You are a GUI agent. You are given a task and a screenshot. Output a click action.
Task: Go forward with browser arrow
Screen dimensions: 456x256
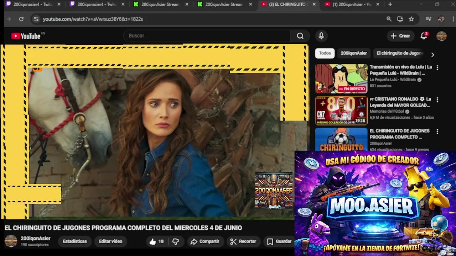[x=9, y=19]
